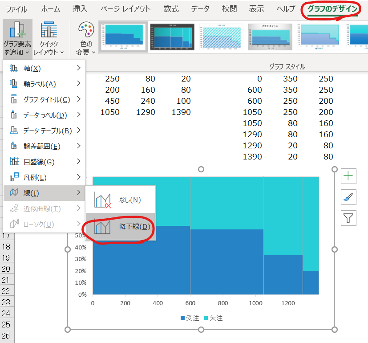Switch to the 数式 (Formulas) tab
The image size is (368, 343).
(x=171, y=9)
